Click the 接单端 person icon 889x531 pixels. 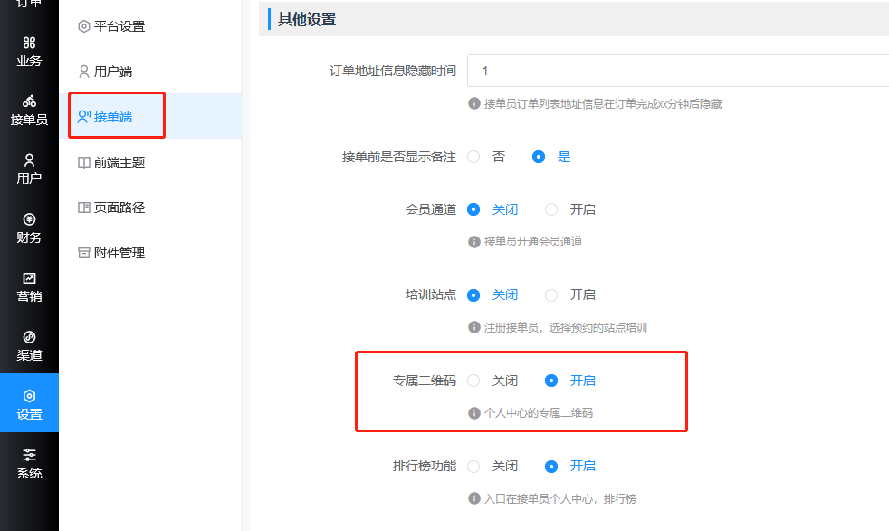coord(84,117)
